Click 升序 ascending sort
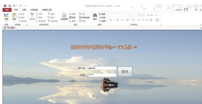This screenshot has width=202, height=104. [x=39, y=14]
